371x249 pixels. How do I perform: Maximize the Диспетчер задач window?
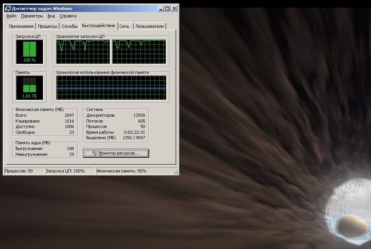tap(167, 9)
